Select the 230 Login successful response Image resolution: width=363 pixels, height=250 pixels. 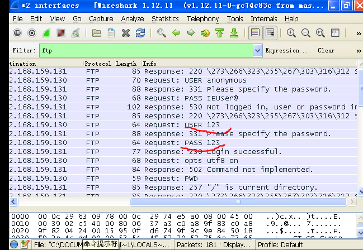(x=183, y=152)
